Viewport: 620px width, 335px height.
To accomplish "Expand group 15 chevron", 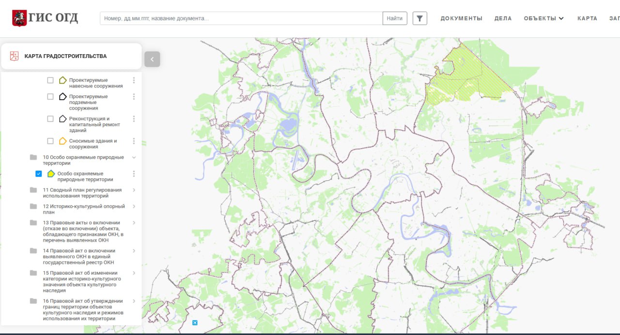I will tap(134, 273).
